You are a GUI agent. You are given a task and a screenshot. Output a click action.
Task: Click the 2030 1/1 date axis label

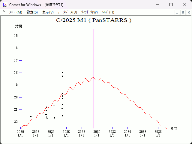(x=97, y=133)
